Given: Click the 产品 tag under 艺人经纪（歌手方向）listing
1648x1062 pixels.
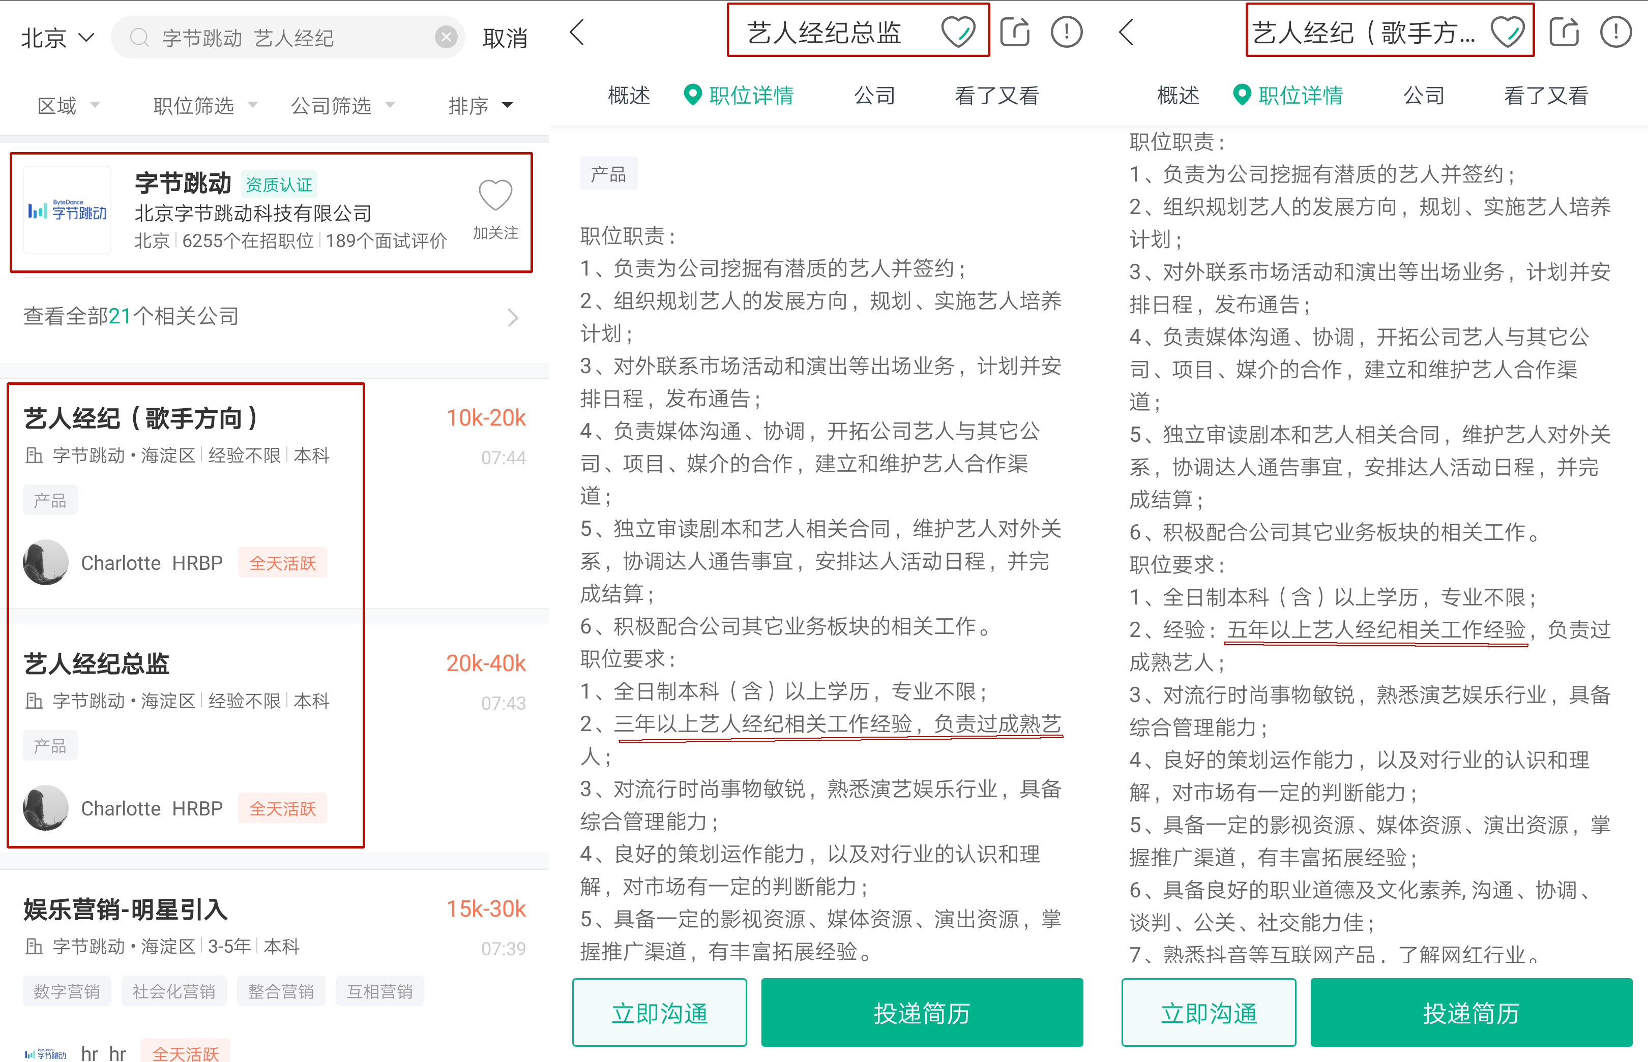Looking at the screenshot, I should pos(50,500).
